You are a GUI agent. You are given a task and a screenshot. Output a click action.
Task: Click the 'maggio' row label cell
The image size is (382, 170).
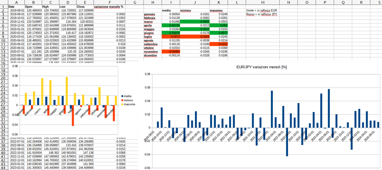[153, 29]
